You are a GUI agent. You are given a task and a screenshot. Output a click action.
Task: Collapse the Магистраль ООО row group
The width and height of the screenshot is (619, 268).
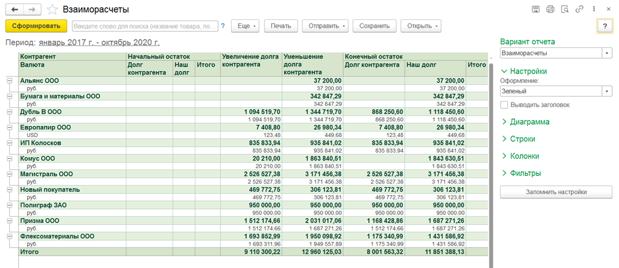click(x=9, y=174)
